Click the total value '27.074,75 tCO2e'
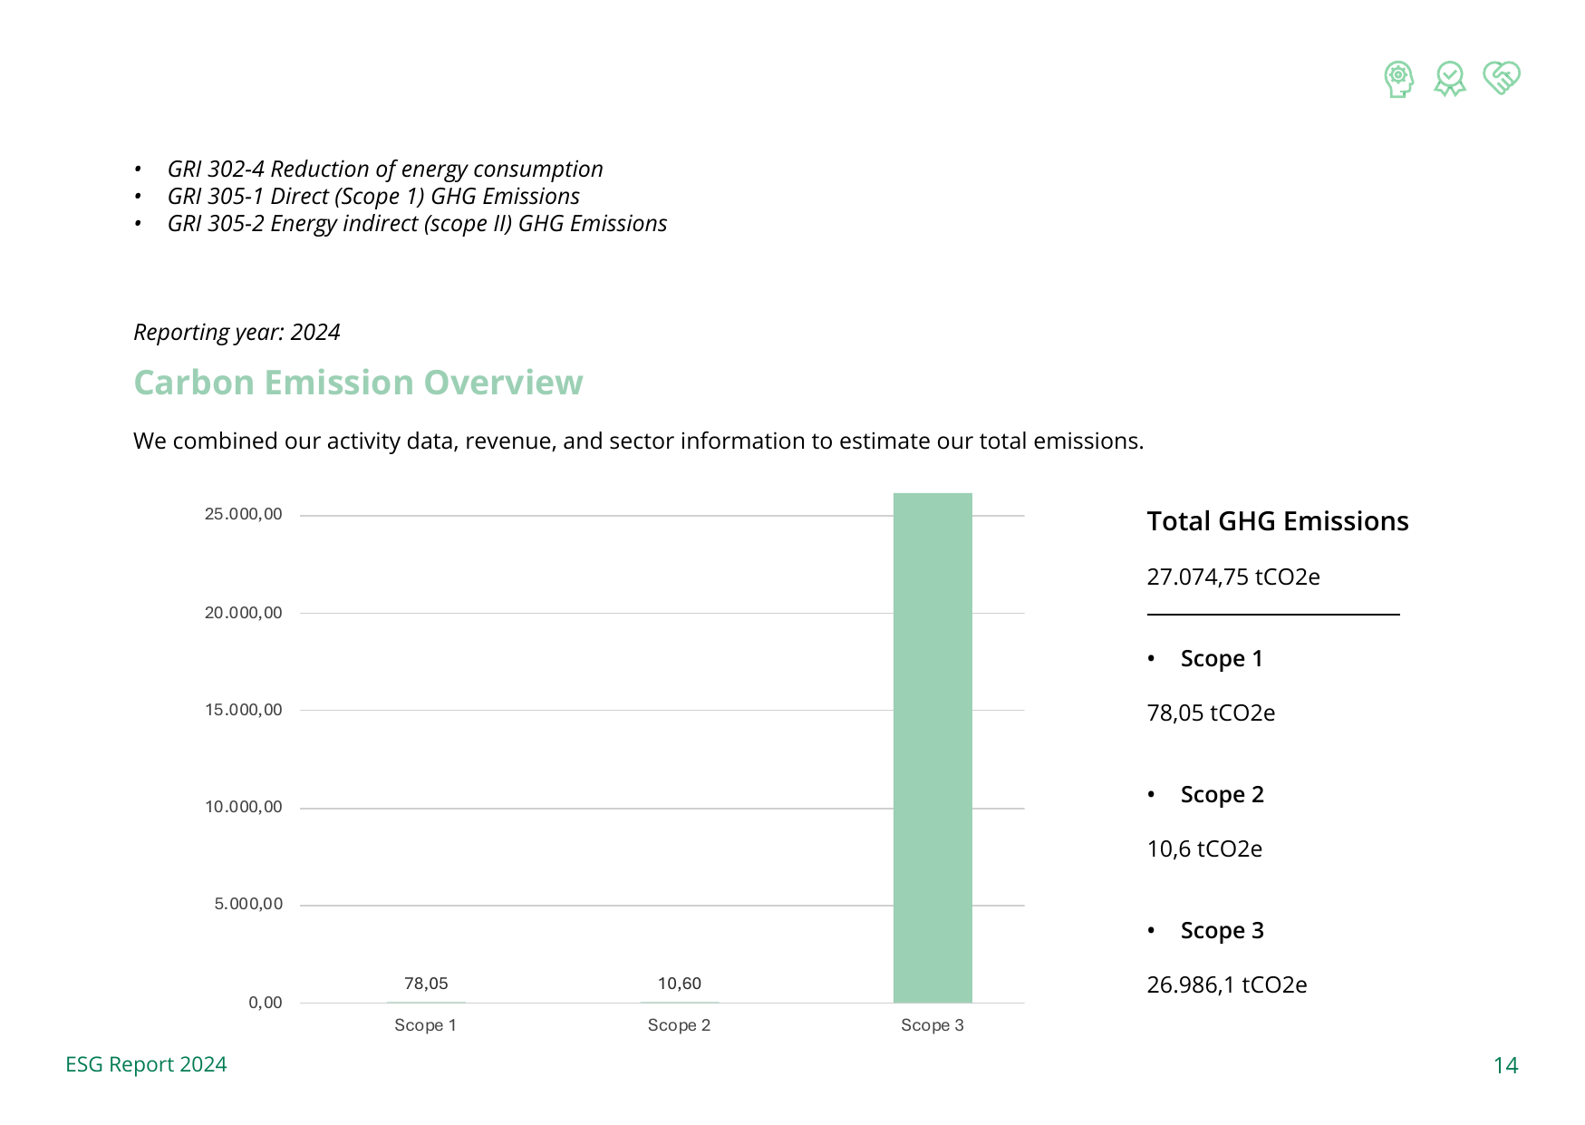1585x1125 pixels. tap(1233, 577)
